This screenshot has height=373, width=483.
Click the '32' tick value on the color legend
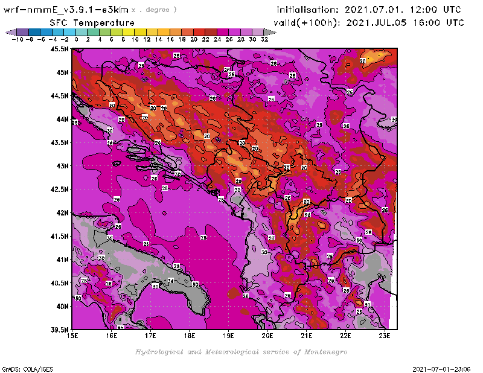tap(264, 40)
